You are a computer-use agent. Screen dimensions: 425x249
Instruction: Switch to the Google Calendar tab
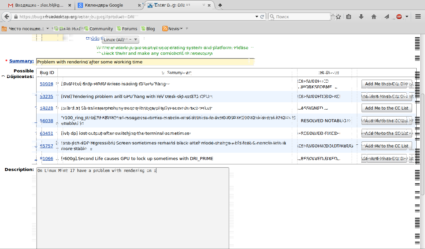[104, 5]
